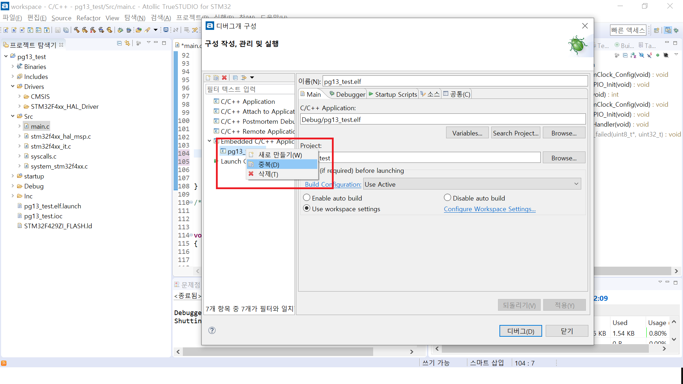Click the new launch configuration icon

coord(208,78)
